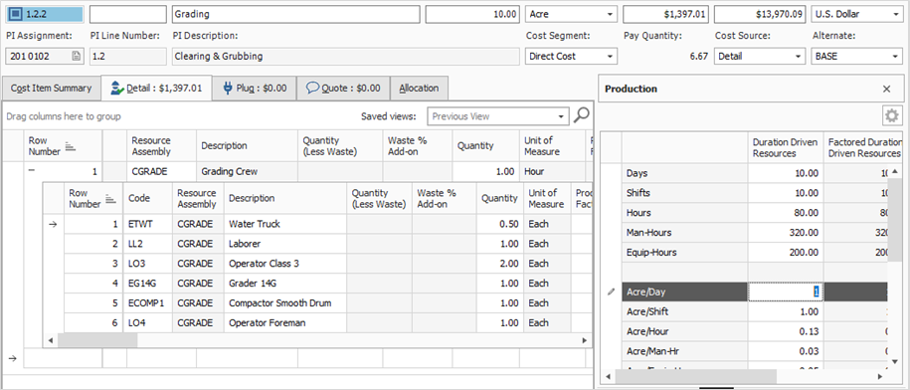The width and height of the screenshot is (910, 390).
Task: Click the PI Assignment document icon
Action: click(x=76, y=57)
